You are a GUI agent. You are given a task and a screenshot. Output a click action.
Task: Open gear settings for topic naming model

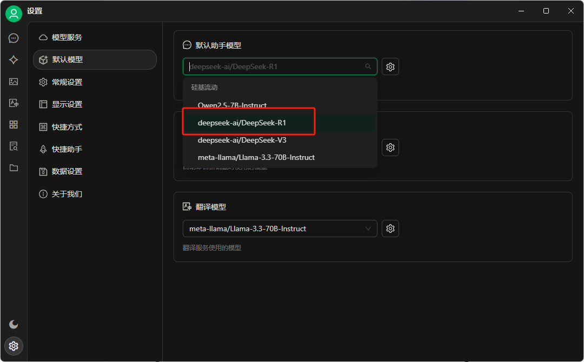click(x=390, y=148)
